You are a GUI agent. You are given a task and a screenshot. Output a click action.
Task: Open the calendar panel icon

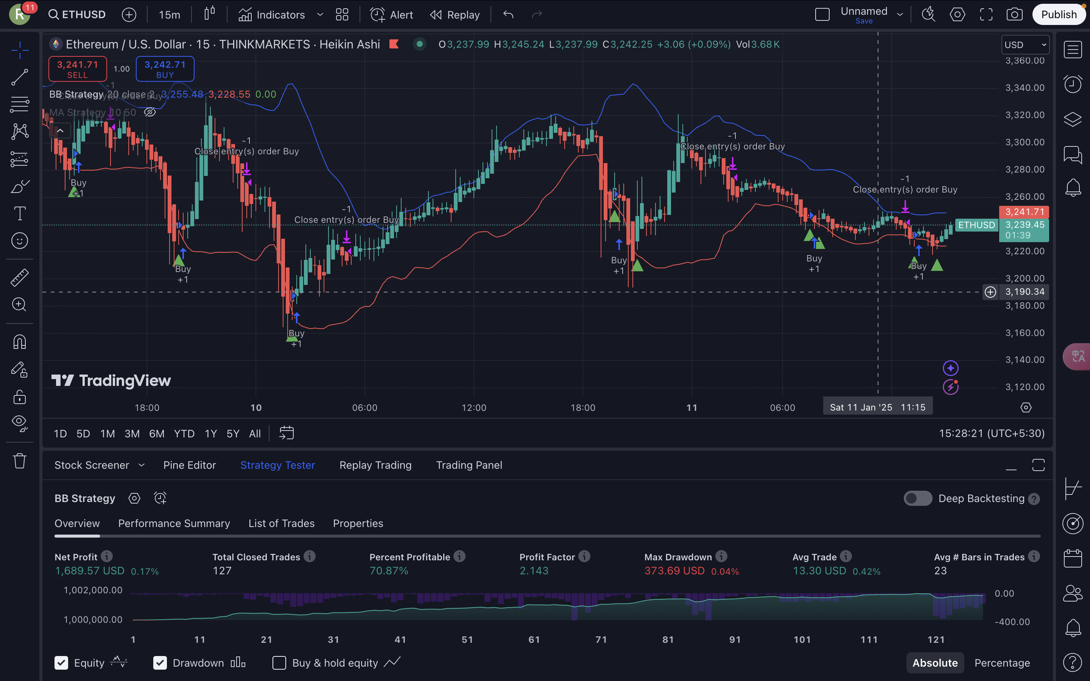point(1073,558)
